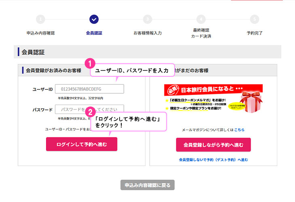Click the step 5 circle indicator

coord(254,19)
